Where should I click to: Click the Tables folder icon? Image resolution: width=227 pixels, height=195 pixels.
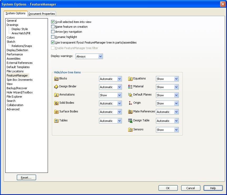(x=56, y=121)
